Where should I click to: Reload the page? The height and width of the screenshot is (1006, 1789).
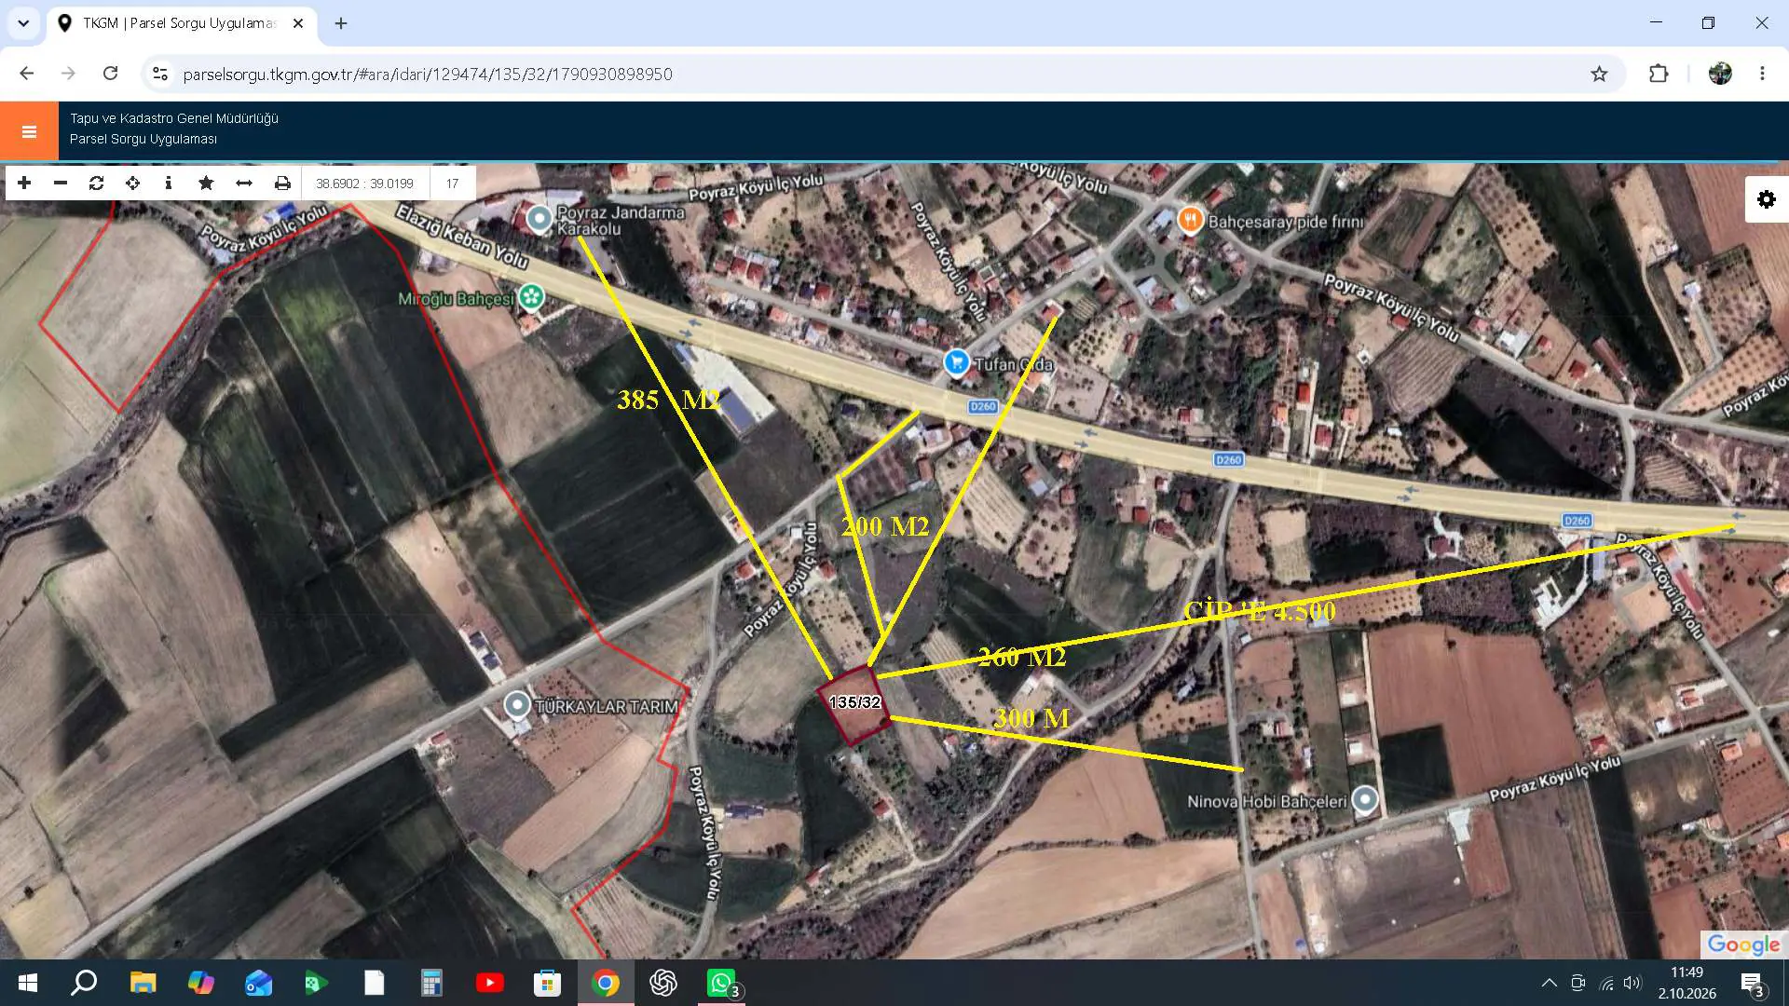pos(110,74)
